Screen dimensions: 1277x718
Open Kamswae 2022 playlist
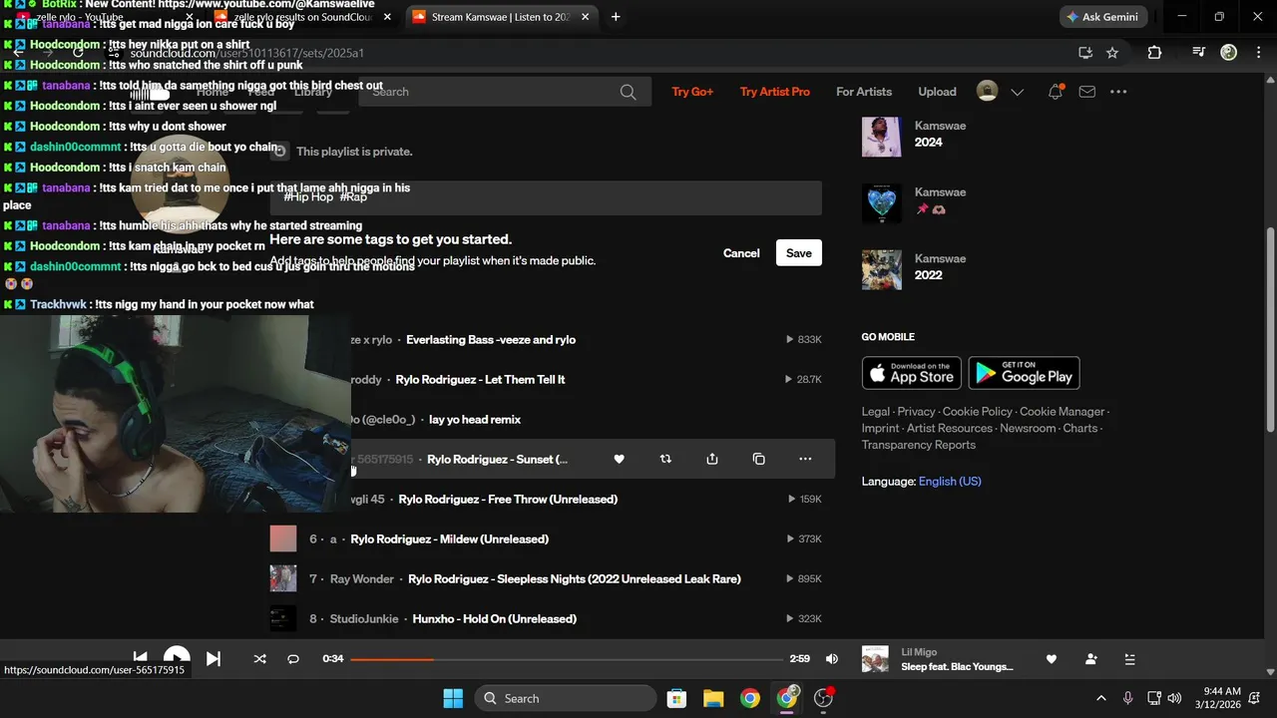[928, 275]
